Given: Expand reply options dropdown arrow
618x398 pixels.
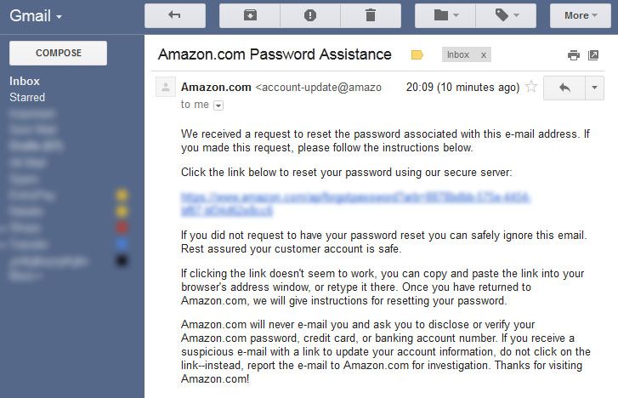Looking at the screenshot, I should [x=595, y=88].
